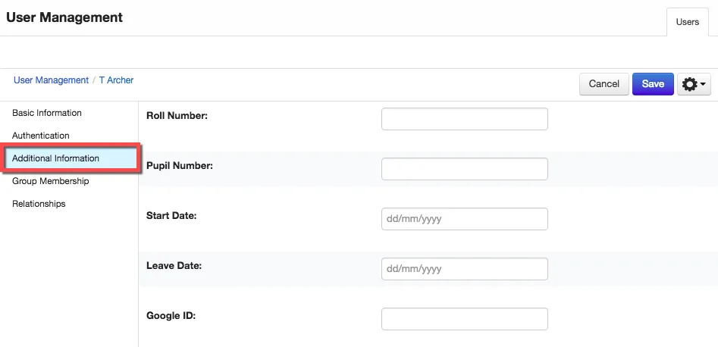Click into the Pupil Number field

[x=464, y=169]
